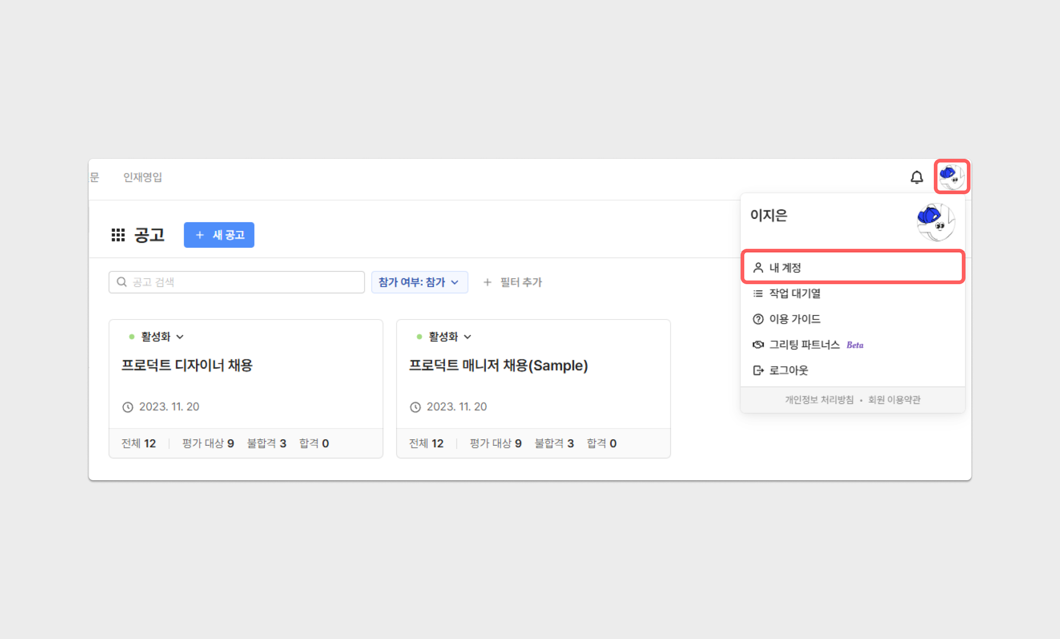
Task: Click the profile avatar in top bar
Action: click(x=952, y=177)
